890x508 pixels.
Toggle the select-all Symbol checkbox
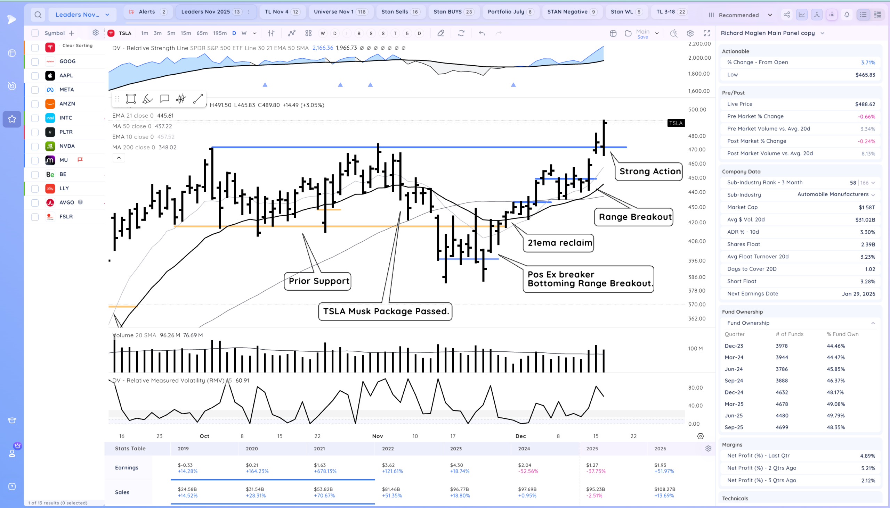click(x=35, y=33)
